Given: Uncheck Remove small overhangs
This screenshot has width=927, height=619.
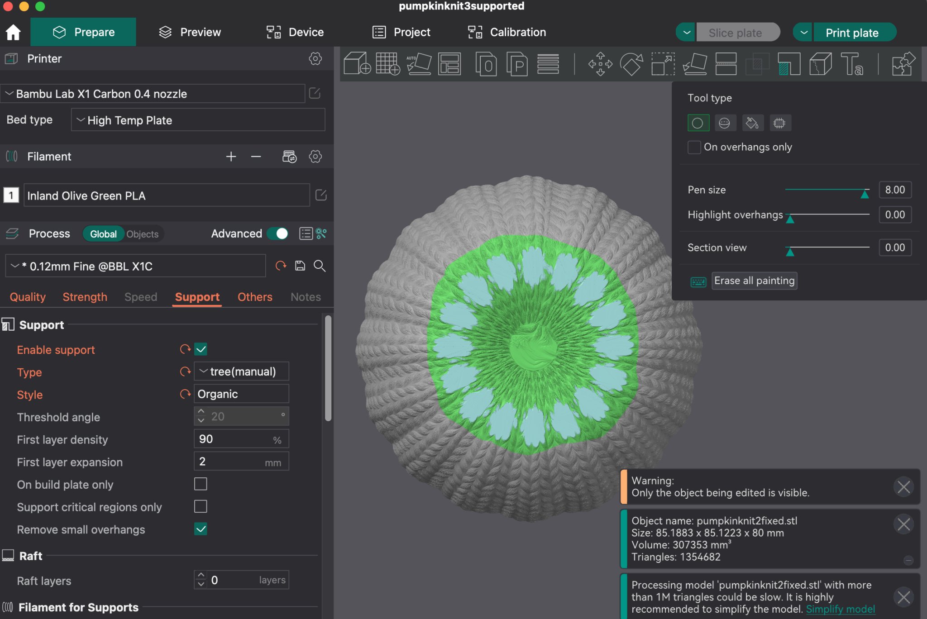Looking at the screenshot, I should click(x=201, y=529).
